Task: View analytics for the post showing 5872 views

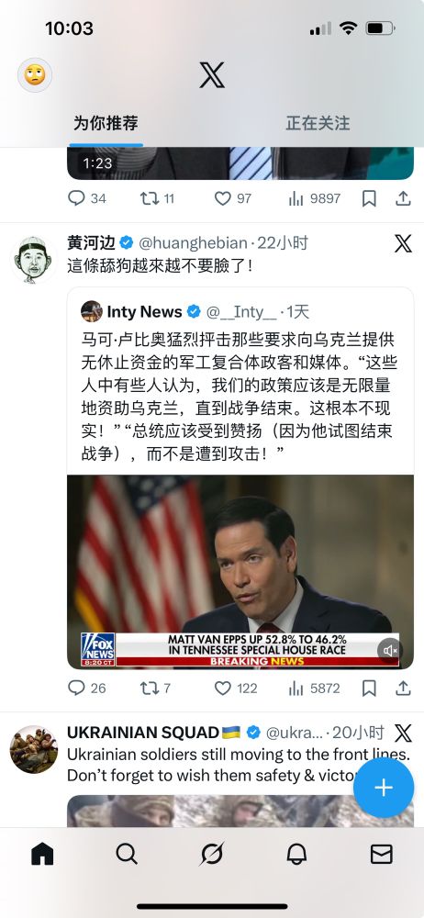Action: [x=314, y=688]
